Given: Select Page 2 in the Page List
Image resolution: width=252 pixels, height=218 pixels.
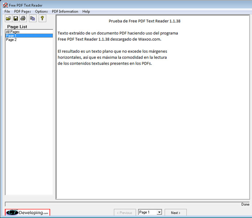Looking at the screenshot, I should 29,40.
